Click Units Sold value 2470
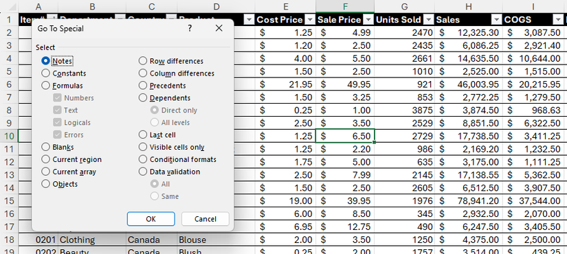Viewport: 567px width, 254px height. click(x=404, y=33)
